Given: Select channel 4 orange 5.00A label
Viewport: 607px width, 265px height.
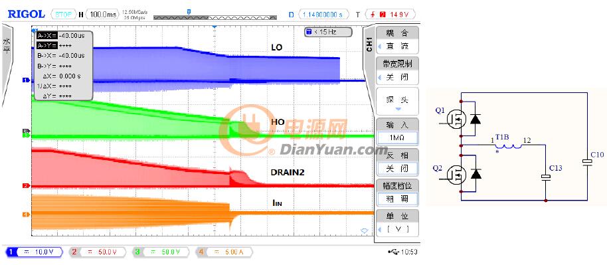Looking at the screenshot, I should point(224,252).
